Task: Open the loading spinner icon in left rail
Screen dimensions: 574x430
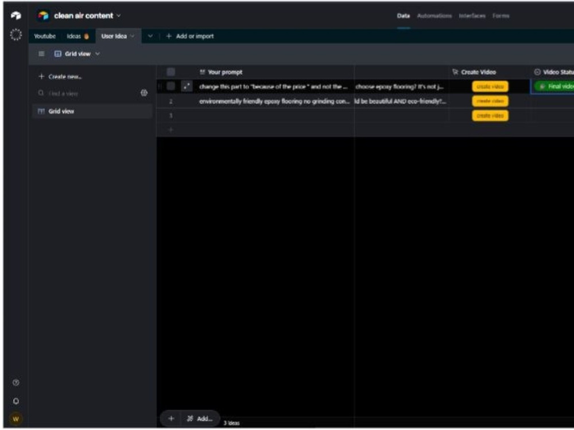Action: pyautogui.click(x=15, y=35)
